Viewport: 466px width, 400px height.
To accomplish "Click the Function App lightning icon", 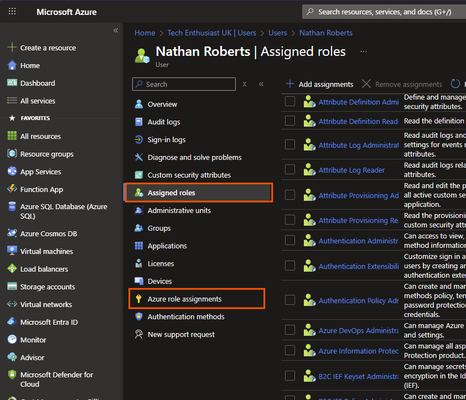I will 12,189.
